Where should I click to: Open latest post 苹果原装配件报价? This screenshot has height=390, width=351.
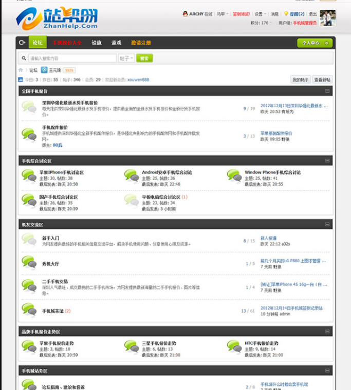pos(276,133)
